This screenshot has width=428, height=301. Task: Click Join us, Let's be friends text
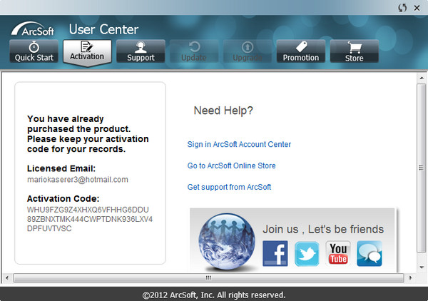(x=323, y=229)
